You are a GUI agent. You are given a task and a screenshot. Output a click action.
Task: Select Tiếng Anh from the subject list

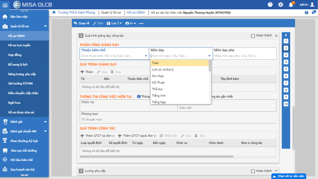(x=159, y=96)
